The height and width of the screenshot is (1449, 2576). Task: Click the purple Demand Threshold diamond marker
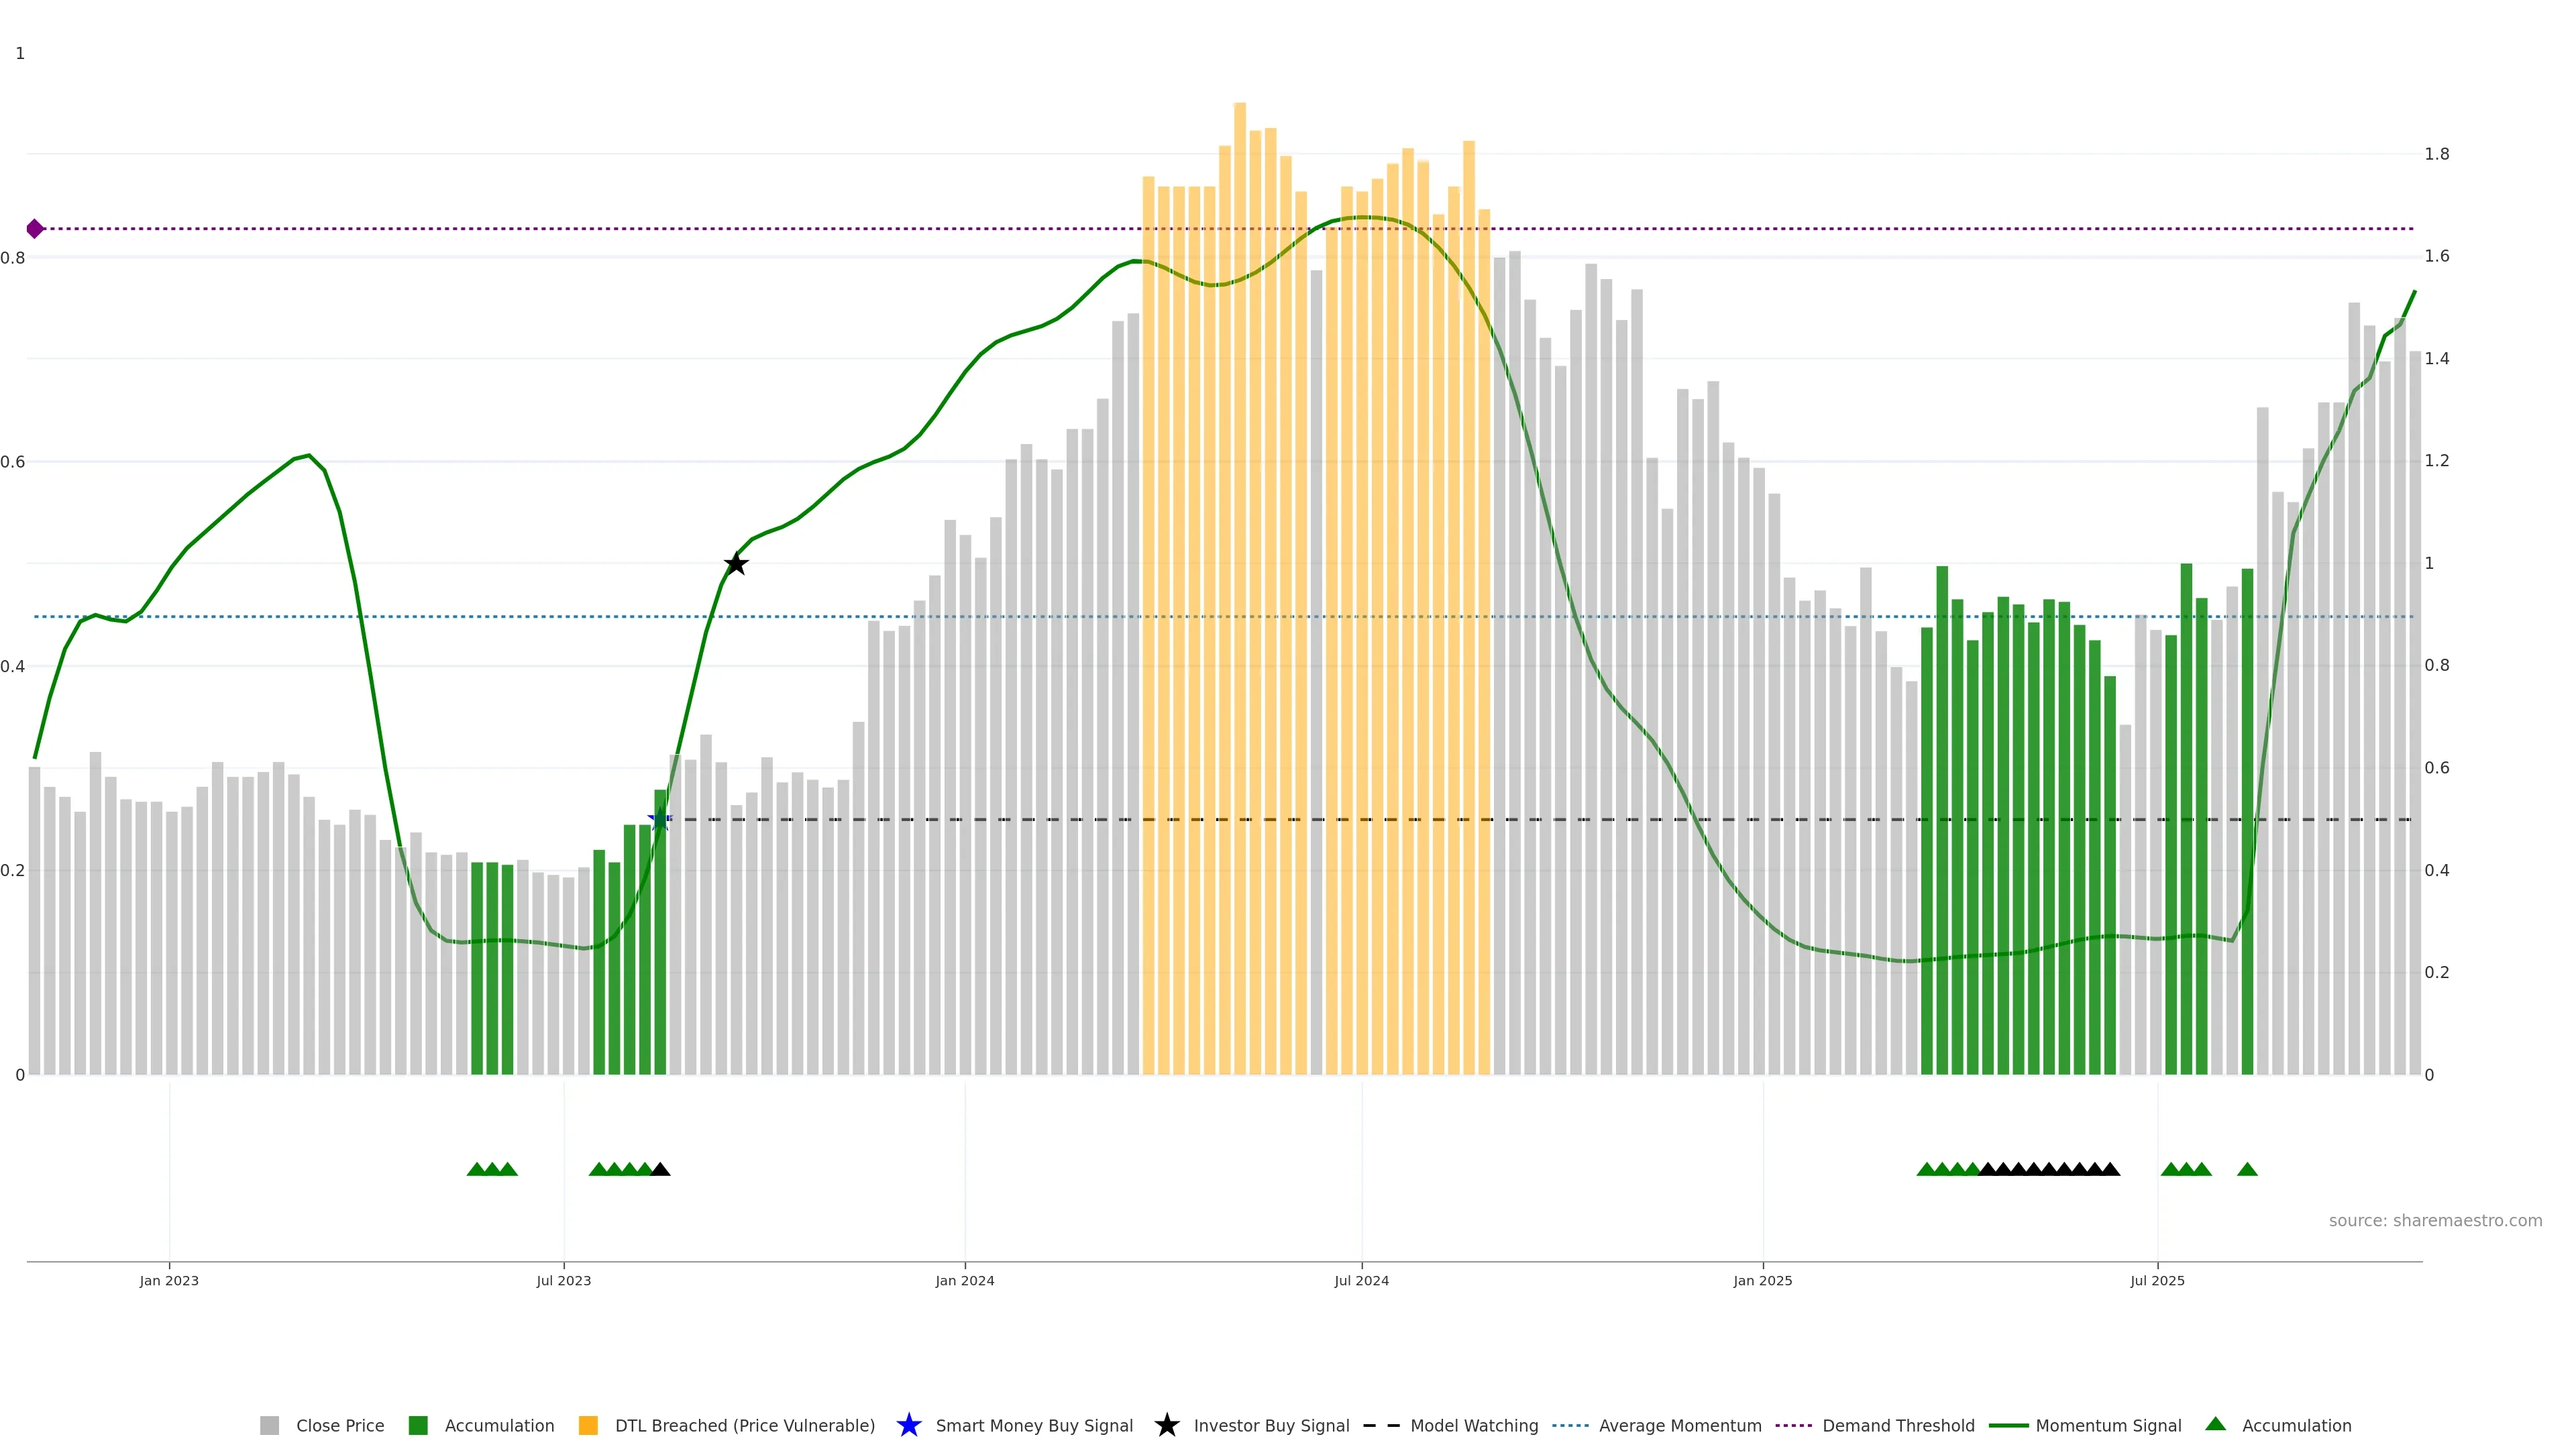point(35,229)
